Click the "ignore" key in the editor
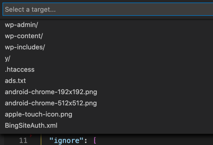Viewport: 213px width, 145px height. pos(65,140)
